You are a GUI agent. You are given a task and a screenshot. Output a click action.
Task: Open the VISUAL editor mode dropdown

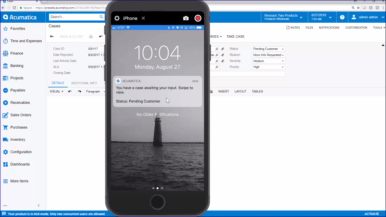(56, 92)
